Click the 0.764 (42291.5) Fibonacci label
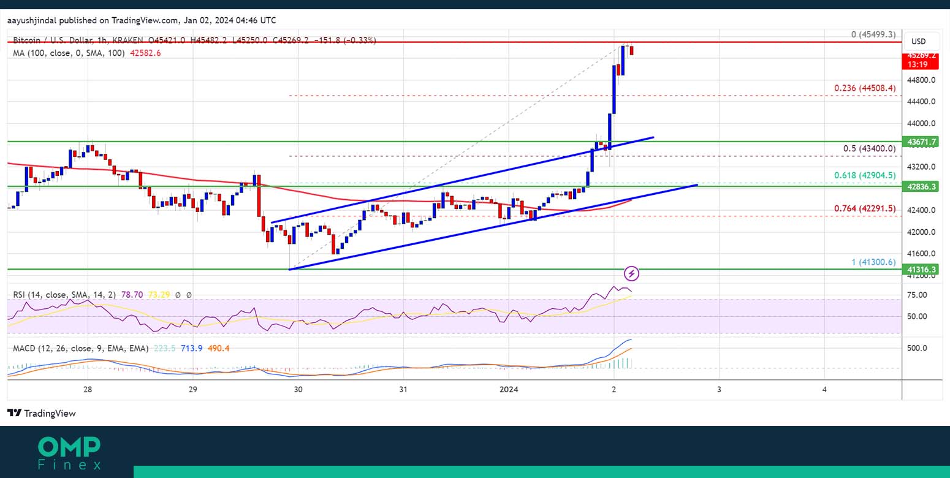Image resolution: width=950 pixels, height=478 pixels. (865, 208)
